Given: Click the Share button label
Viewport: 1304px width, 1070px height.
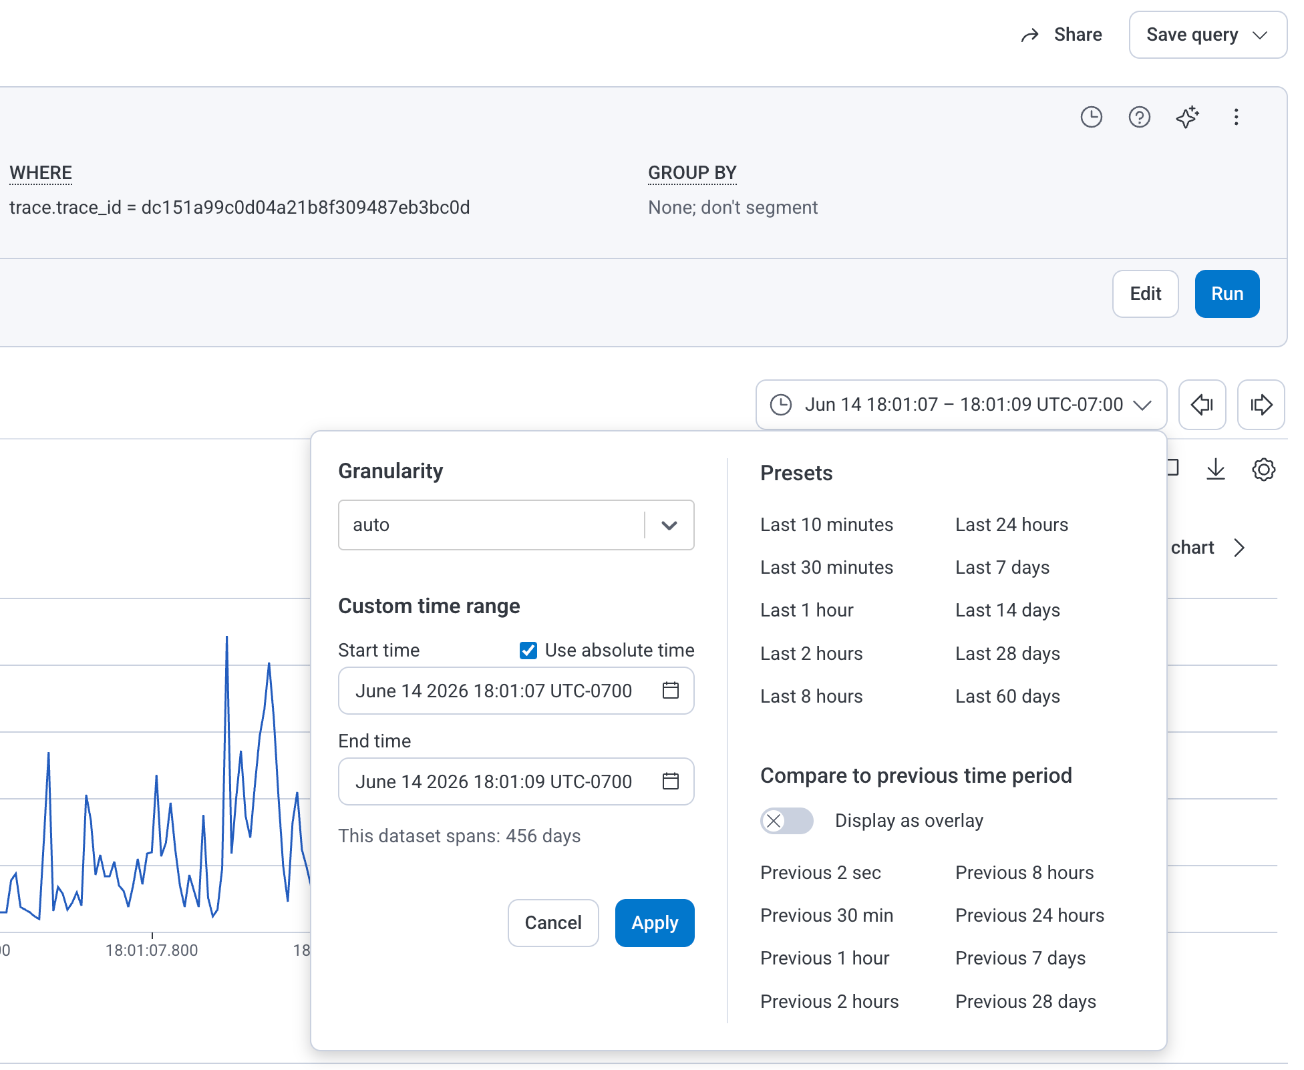Looking at the screenshot, I should 1078,35.
